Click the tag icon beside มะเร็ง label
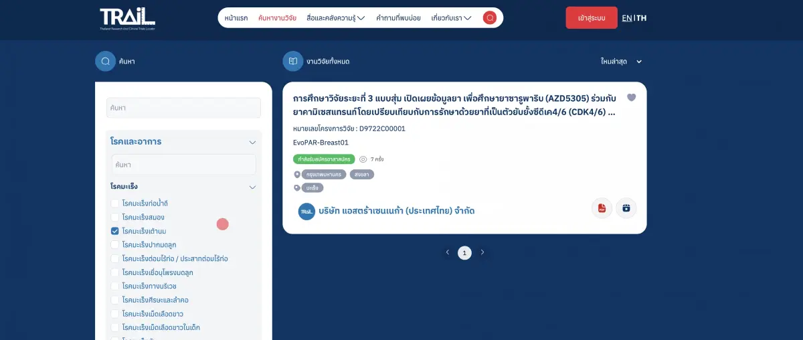 click(x=297, y=188)
